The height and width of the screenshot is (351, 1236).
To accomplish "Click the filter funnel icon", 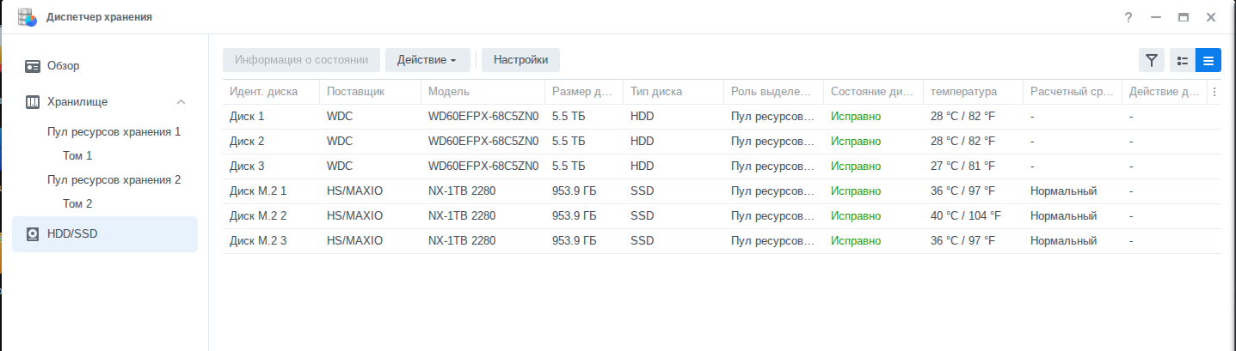I will coord(1152,60).
